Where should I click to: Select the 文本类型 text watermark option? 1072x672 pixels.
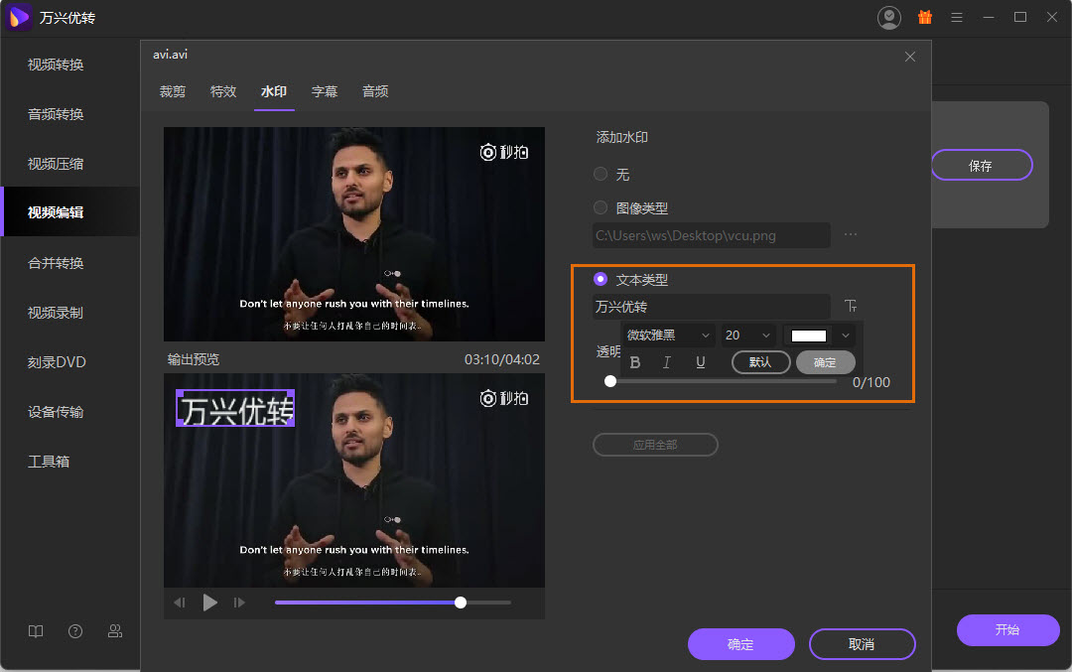[x=601, y=280]
